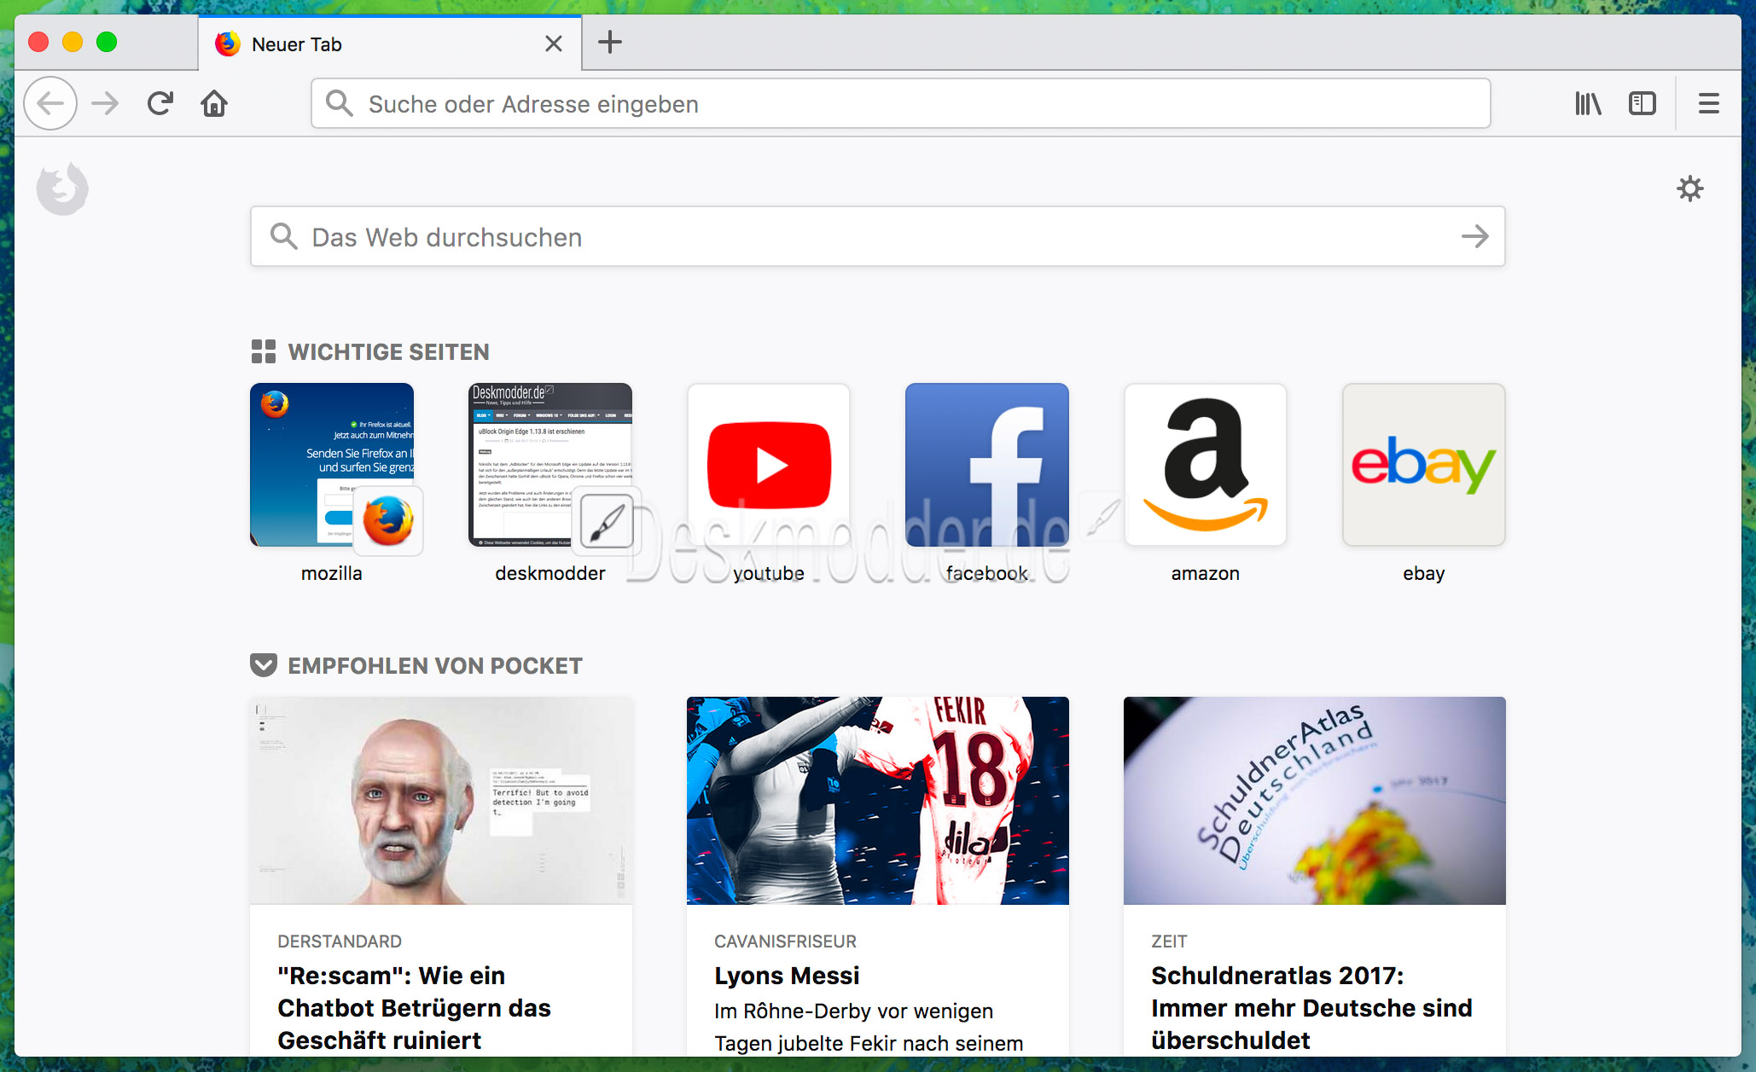1756x1072 pixels.
Task: Click into Das Web durchsuchen search field
Action: pos(877,236)
